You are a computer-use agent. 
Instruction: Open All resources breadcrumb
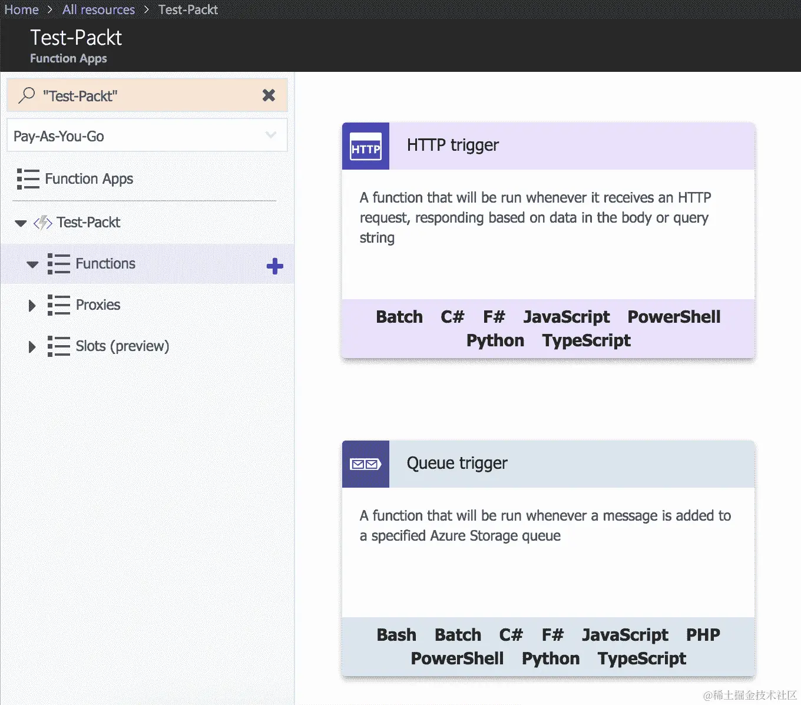tap(98, 9)
